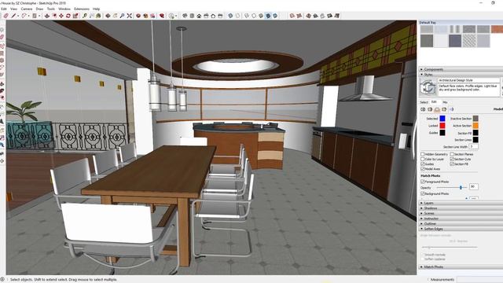Screen dimensions: 503x283
Task: Switch to Top standard view
Action: (192, 16)
